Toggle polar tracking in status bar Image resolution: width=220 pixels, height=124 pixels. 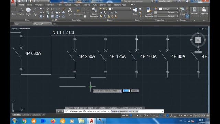point(145,116)
